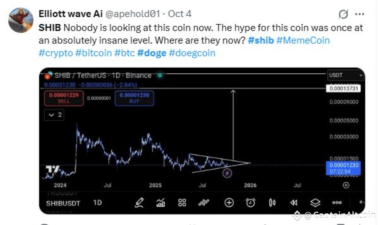Viewport: 379px width, 225px height.
Task: Click the chart settings target icon
Action: pos(346,185)
